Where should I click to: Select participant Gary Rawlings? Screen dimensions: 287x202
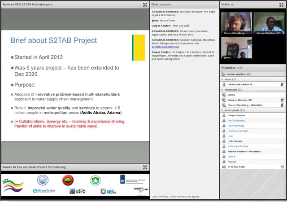coord(252,126)
